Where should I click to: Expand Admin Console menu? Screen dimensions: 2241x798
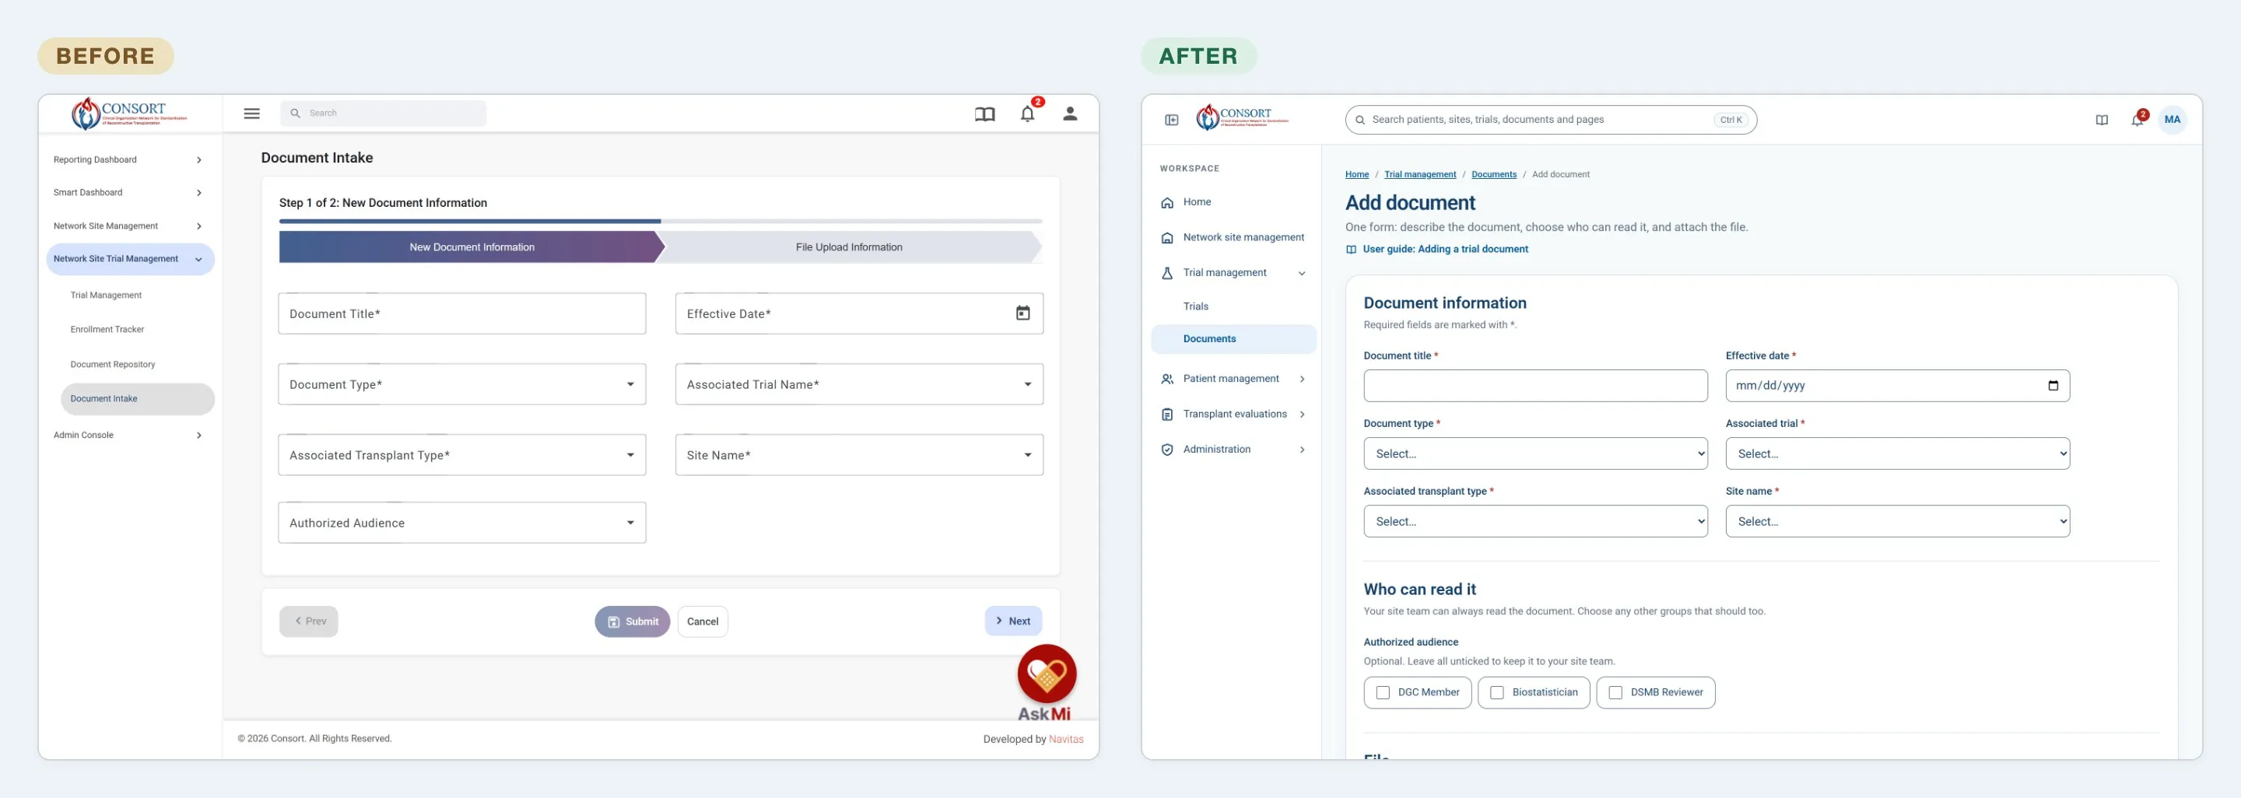[x=128, y=436]
